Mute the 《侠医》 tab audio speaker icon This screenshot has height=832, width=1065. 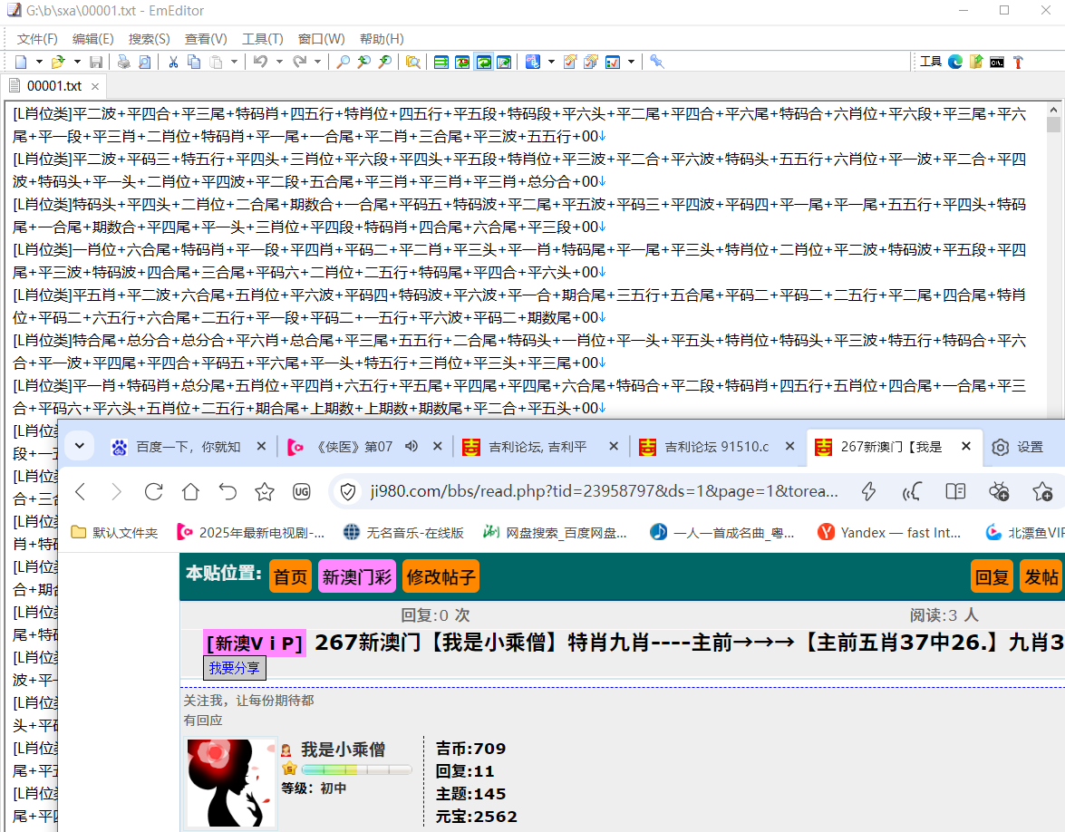[411, 446]
